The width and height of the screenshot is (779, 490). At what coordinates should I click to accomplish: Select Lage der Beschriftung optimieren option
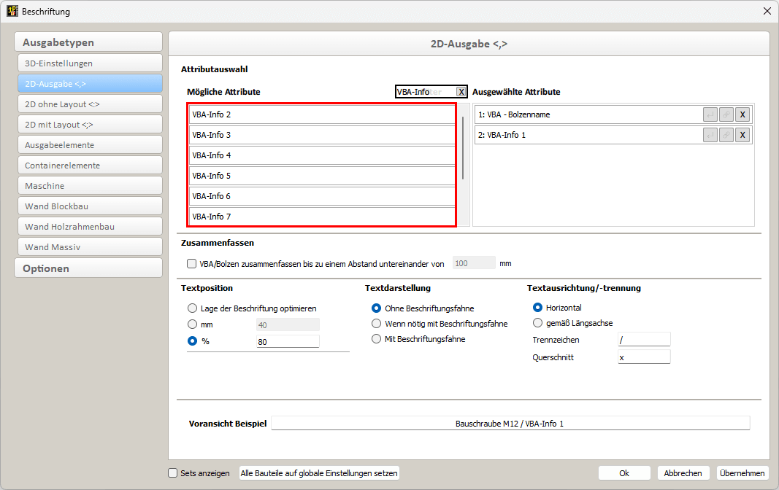point(193,308)
